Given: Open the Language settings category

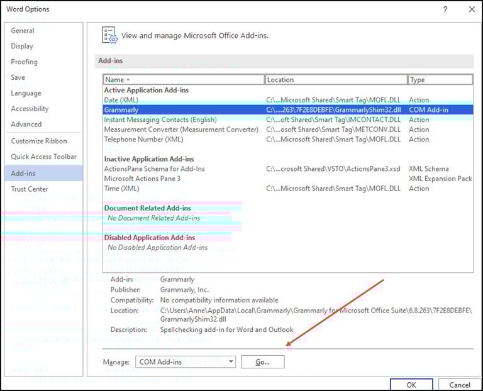Looking at the screenshot, I should [x=26, y=93].
